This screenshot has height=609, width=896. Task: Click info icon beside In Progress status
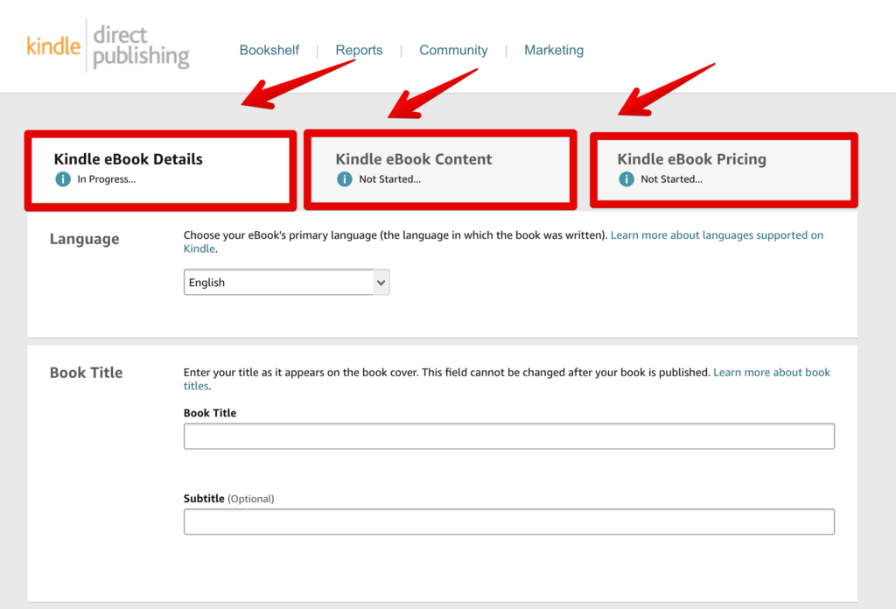point(63,179)
